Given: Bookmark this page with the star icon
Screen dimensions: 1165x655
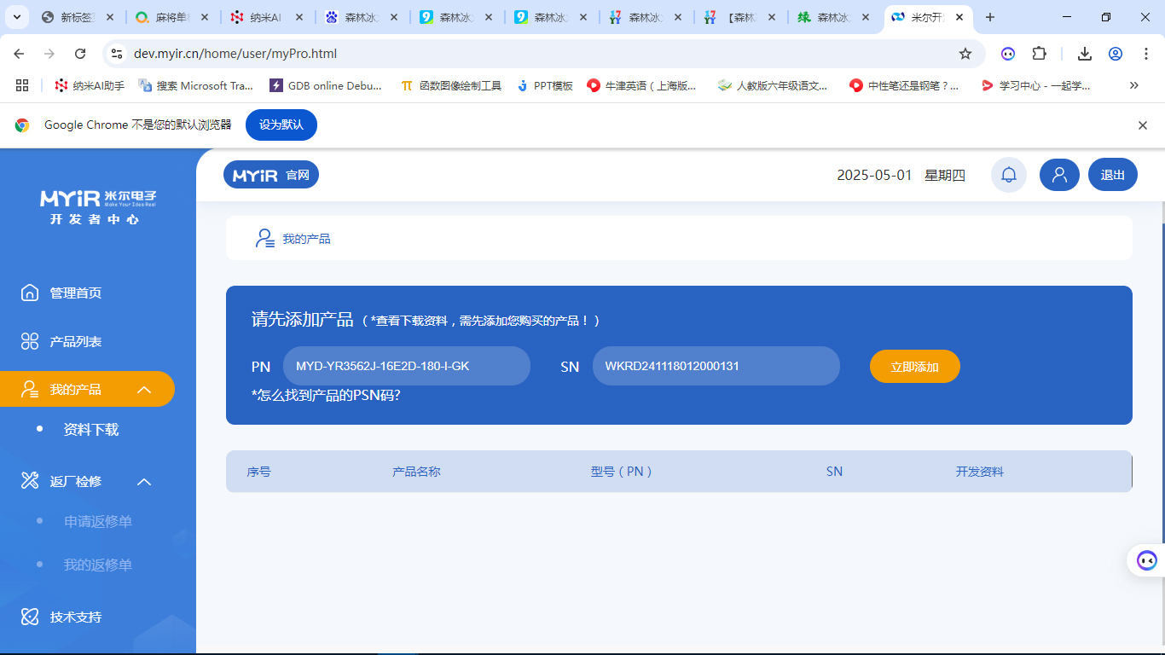Looking at the screenshot, I should [965, 54].
